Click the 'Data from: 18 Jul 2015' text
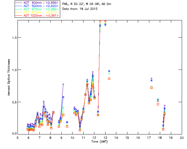The width and height of the screenshot is (187, 149). click(79, 8)
